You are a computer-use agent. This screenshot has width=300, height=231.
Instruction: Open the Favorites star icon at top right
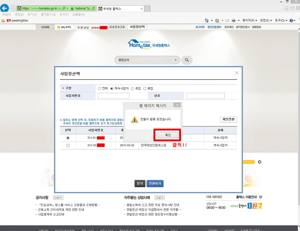(292, 8)
